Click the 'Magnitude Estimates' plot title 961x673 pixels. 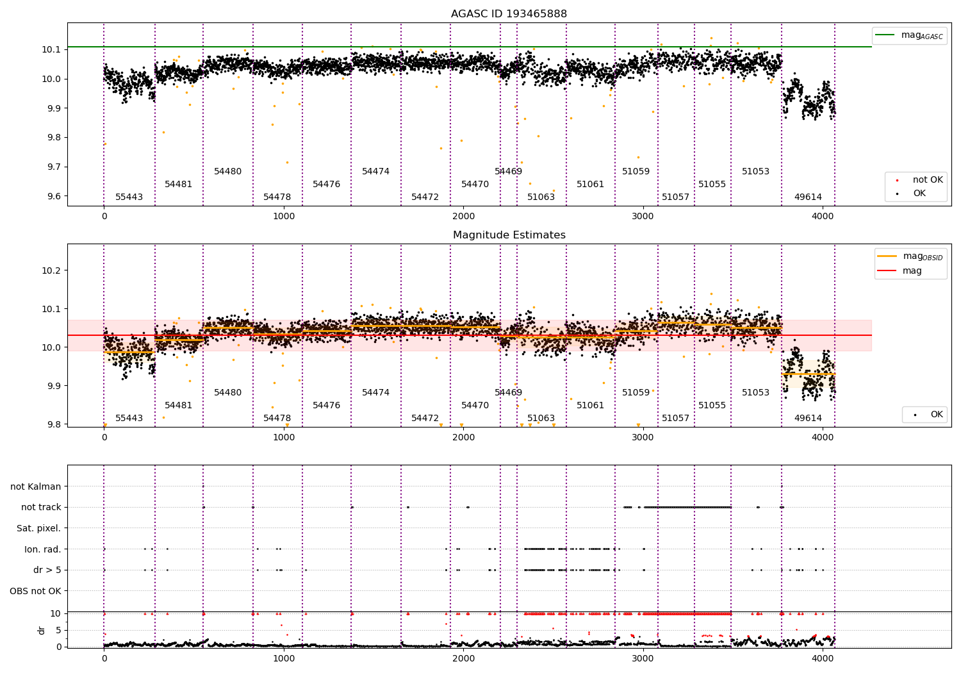point(509,235)
